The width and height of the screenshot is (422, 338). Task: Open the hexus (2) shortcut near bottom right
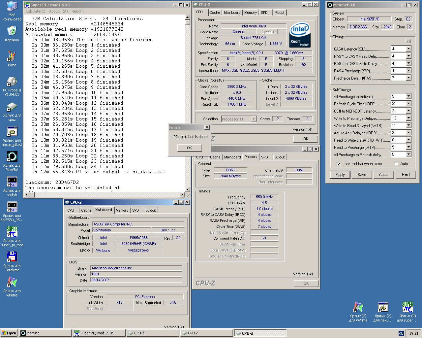(x=383, y=312)
